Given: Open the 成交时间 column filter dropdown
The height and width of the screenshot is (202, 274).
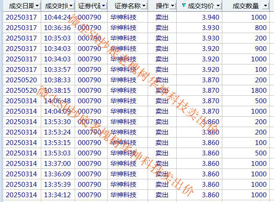Looking at the screenshot, I should 71,6.
